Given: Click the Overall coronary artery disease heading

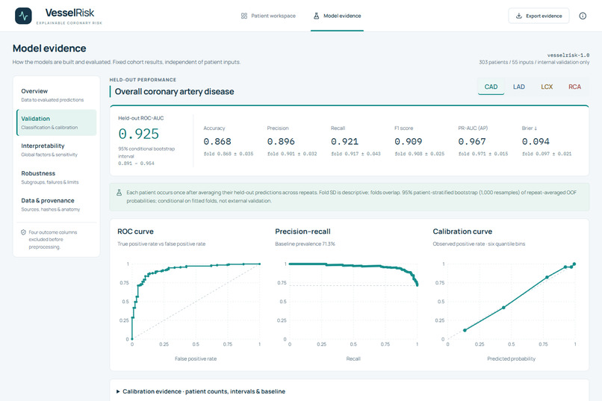Looking at the screenshot, I should tap(174, 92).
